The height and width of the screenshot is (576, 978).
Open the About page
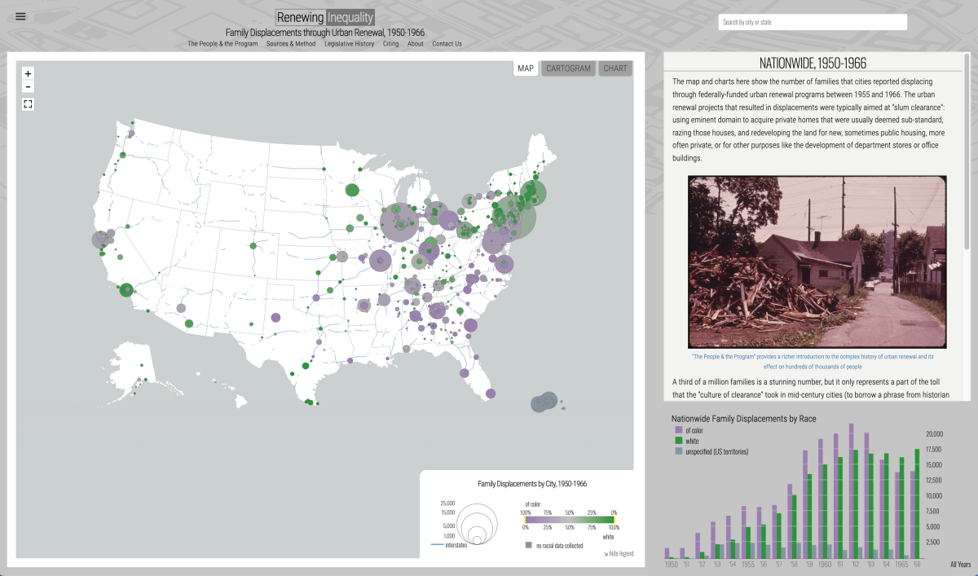(416, 44)
